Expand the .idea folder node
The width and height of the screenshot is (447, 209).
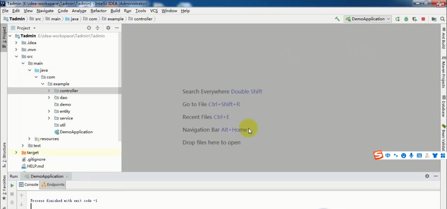click(x=16, y=43)
